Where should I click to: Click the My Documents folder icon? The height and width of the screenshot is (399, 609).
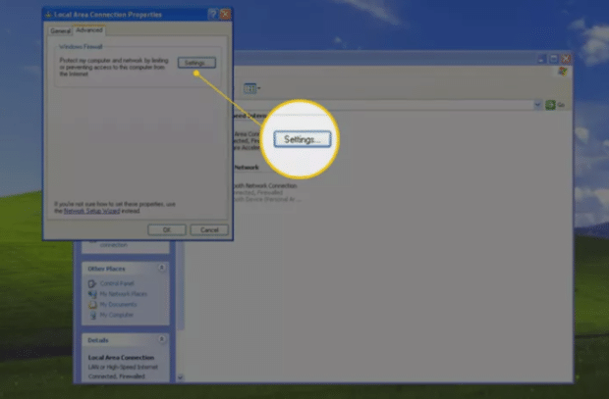click(x=92, y=305)
